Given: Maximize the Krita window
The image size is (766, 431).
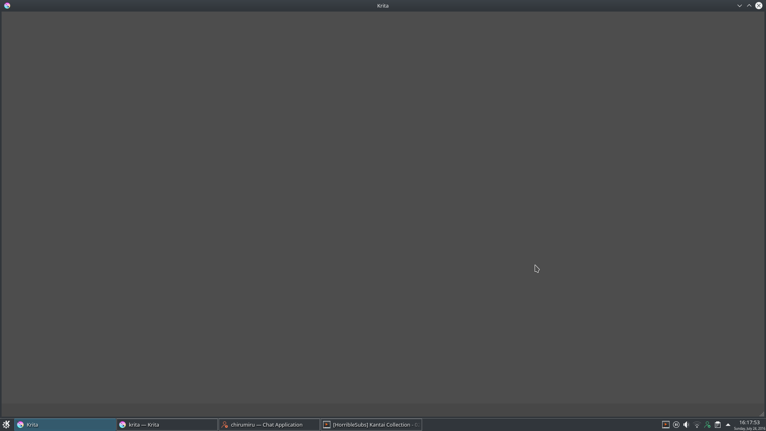Looking at the screenshot, I should 749,6.
